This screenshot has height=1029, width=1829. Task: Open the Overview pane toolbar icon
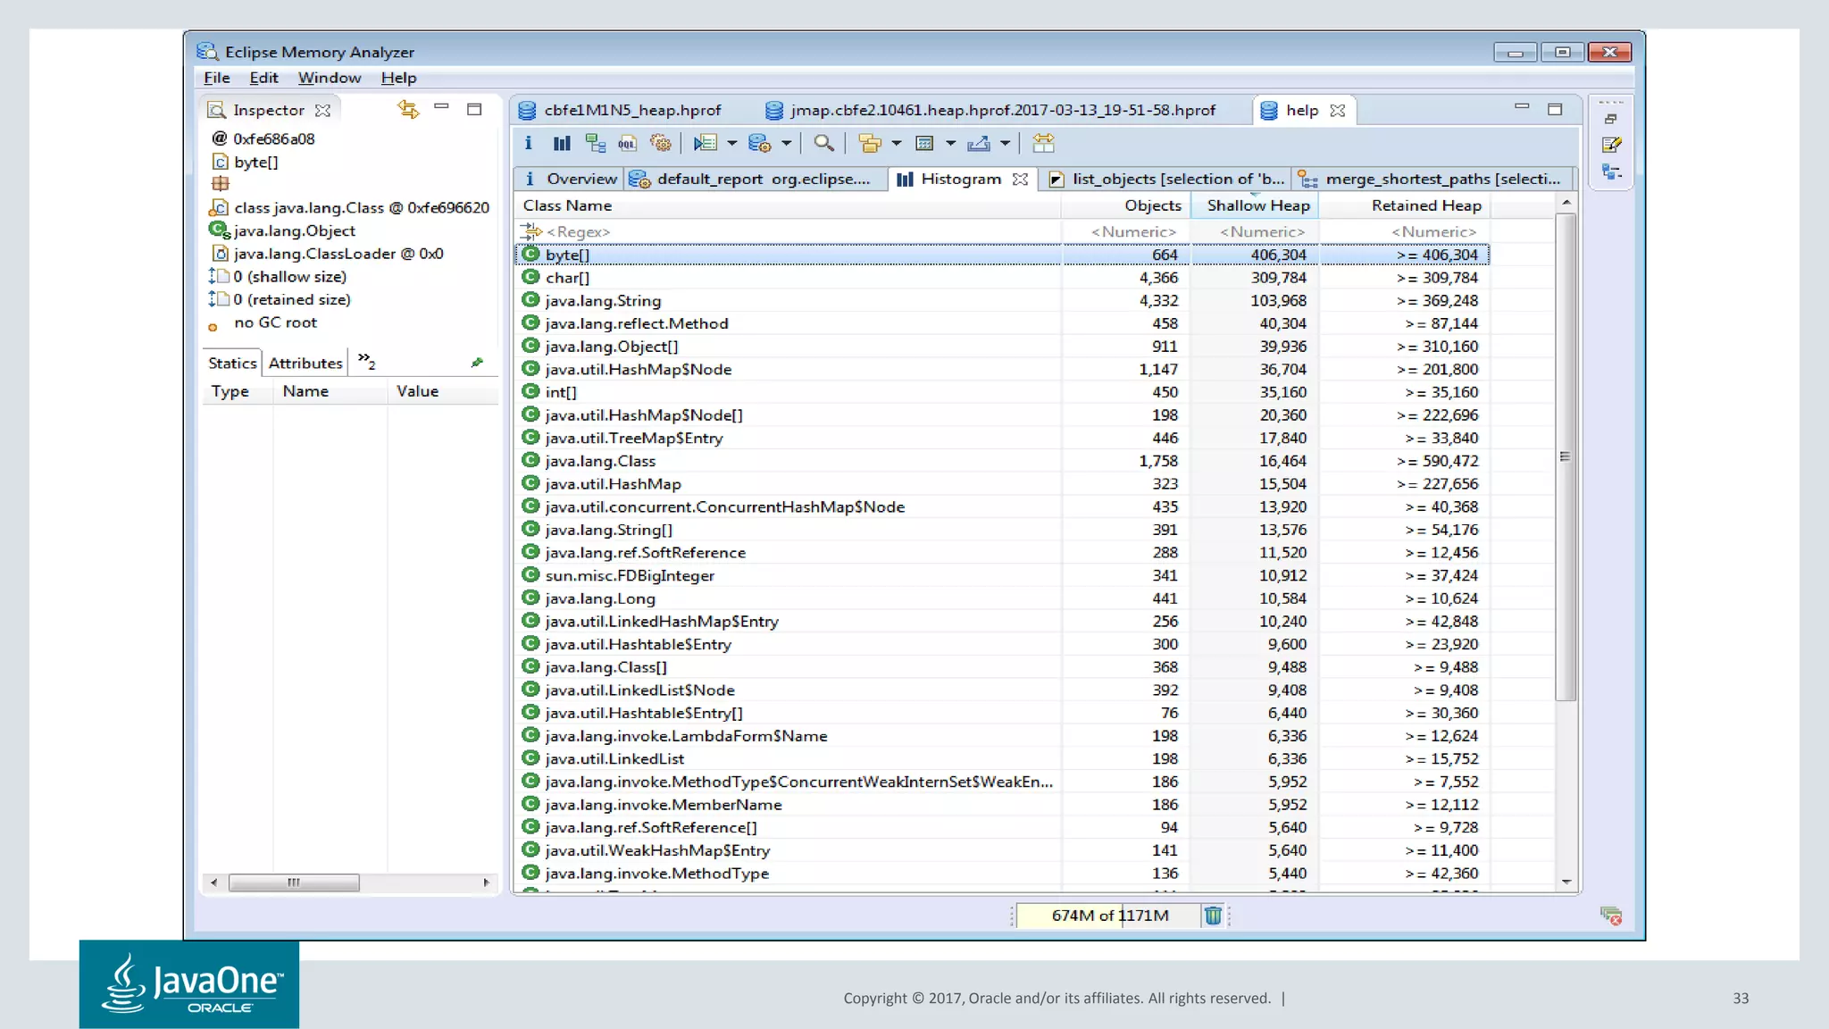(529, 143)
